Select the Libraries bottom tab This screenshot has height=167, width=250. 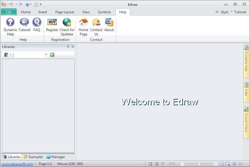(12, 157)
